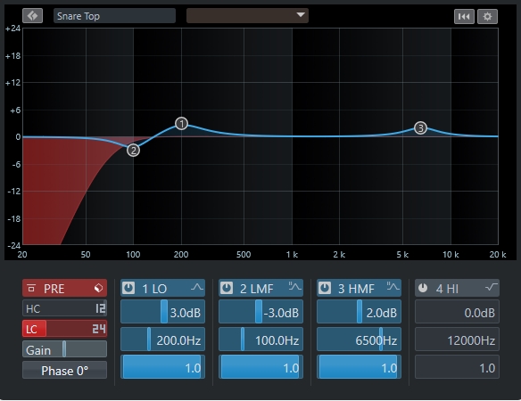Adjust band 1 Q slider
This screenshot has width=521, height=401.
(162, 367)
